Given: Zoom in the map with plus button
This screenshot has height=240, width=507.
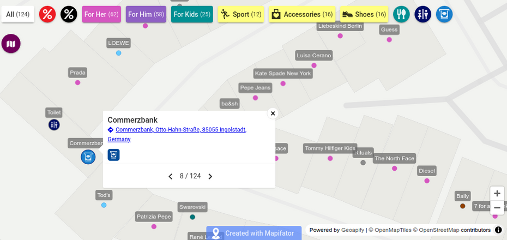Looking at the screenshot, I should 497,194.
